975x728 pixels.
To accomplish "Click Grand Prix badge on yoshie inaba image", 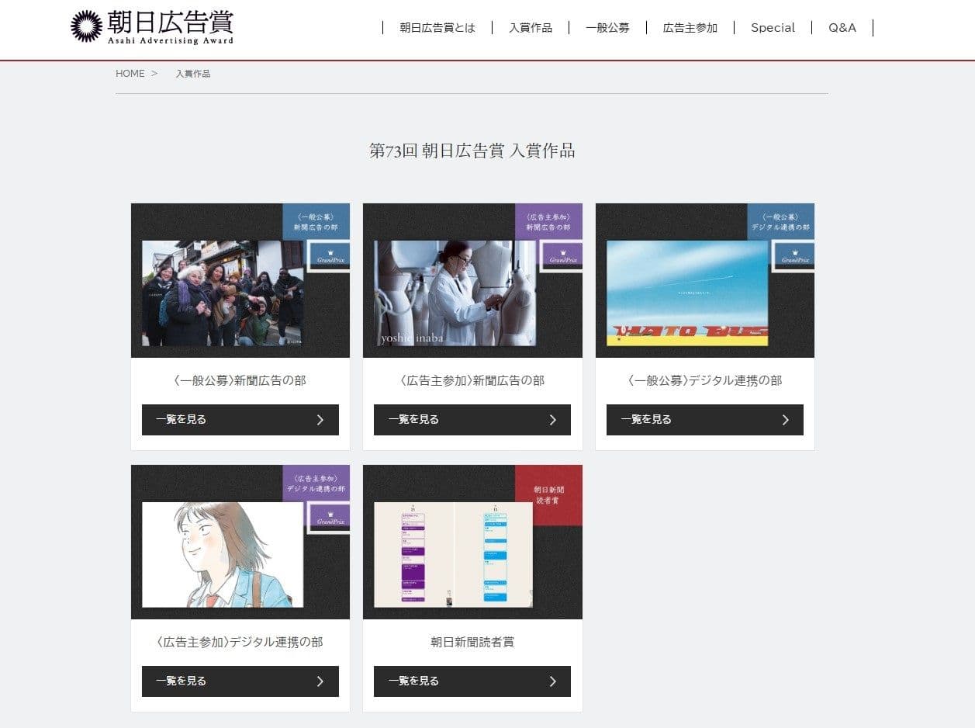I will (562, 255).
